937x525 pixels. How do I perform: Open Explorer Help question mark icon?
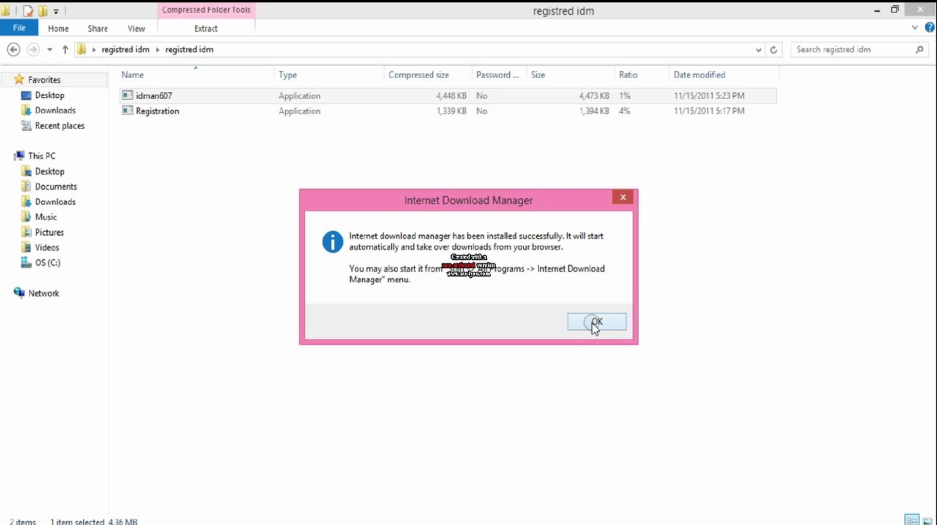click(930, 28)
